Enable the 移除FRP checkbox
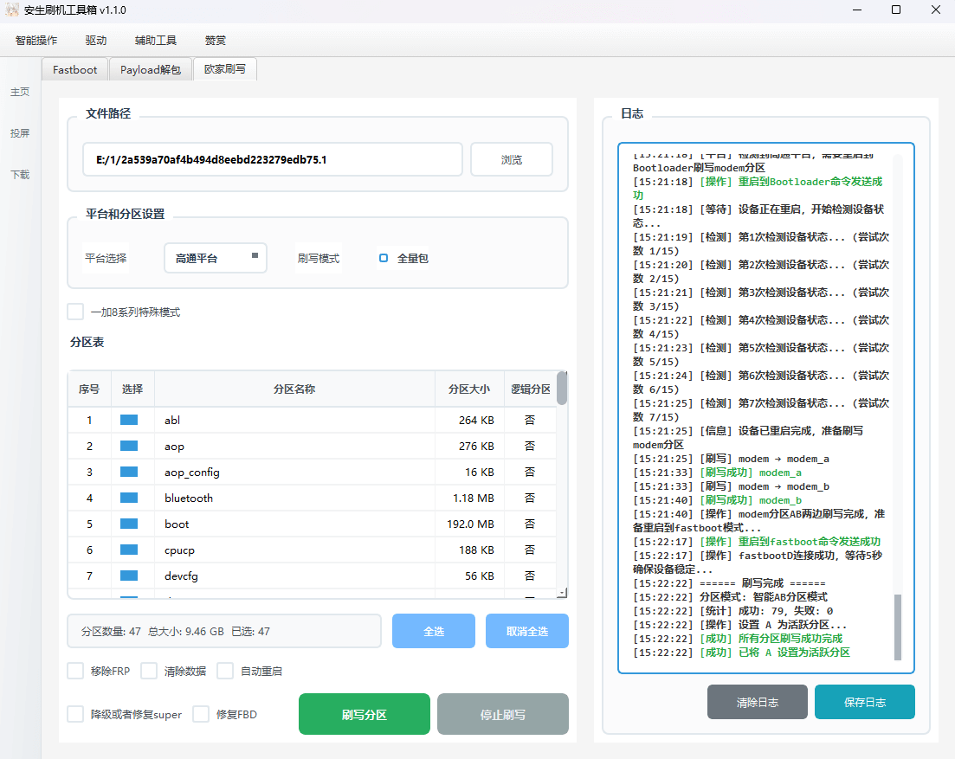This screenshot has width=955, height=759. 75,671
